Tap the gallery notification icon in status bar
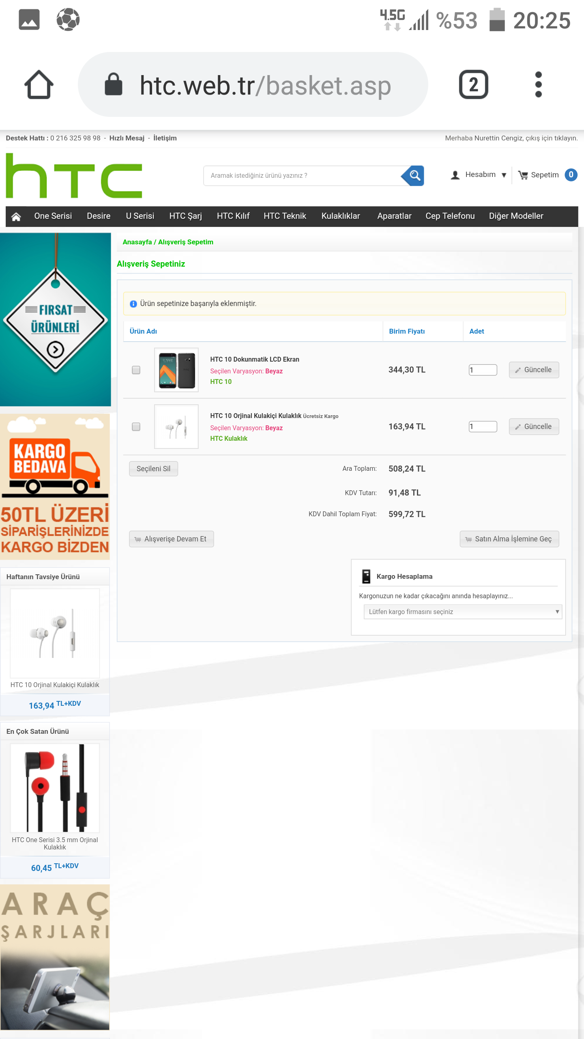Viewport: 584px width, 1039px height. pyautogui.click(x=29, y=19)
